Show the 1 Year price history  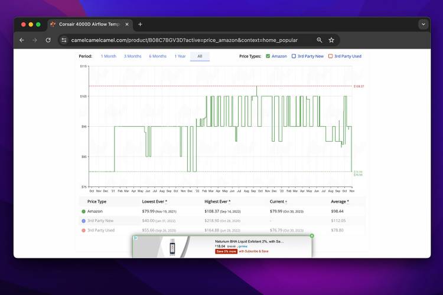180,57
